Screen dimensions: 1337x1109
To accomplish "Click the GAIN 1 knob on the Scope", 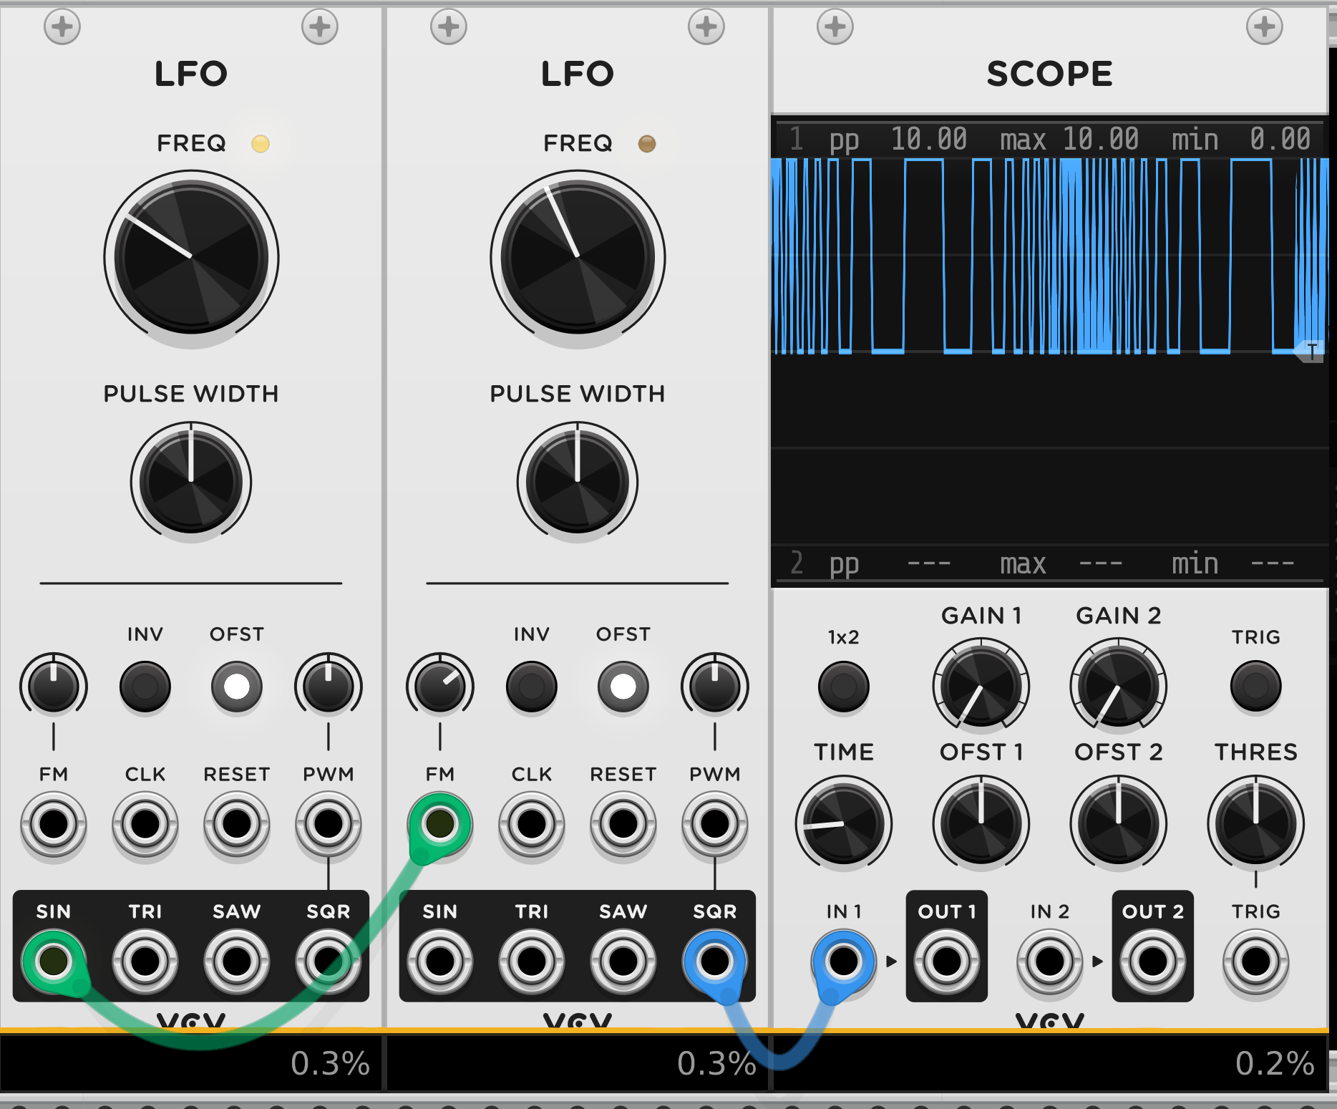I will pyautogui.click(x=981, y=685).
